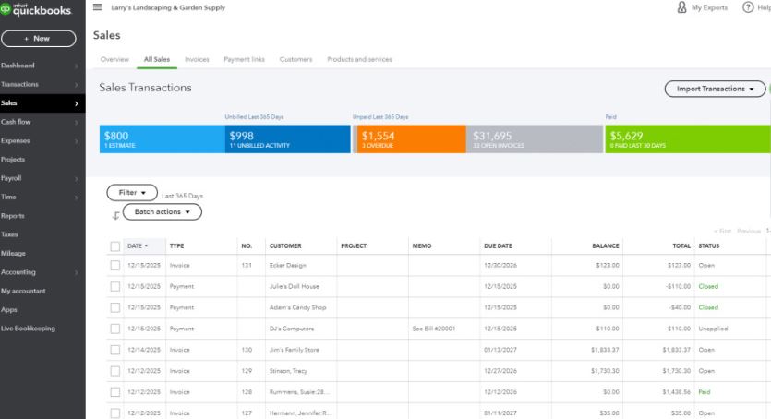
Task: Check the Adam's Candy Shop payment row
Action: click(x=115, y=307)
